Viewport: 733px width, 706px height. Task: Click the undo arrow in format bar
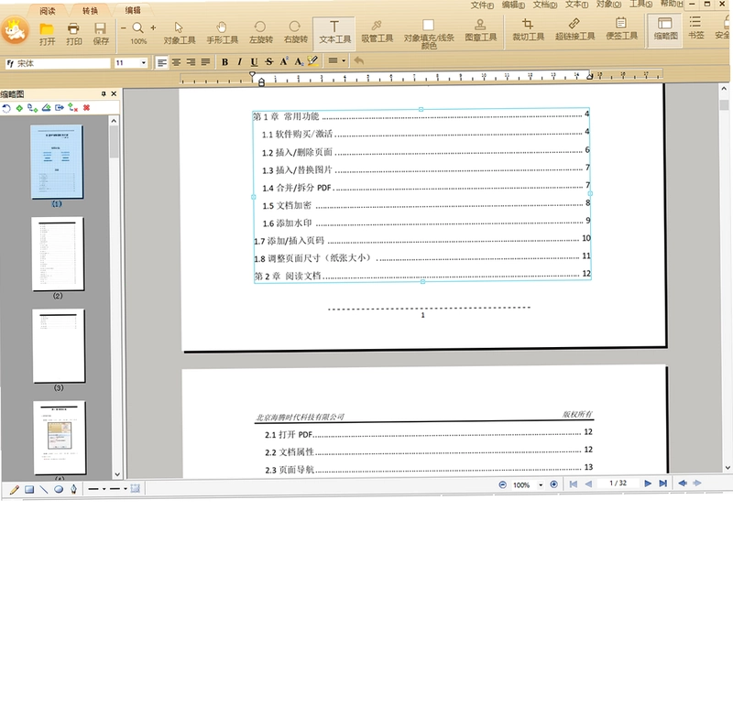click(358, 60)
